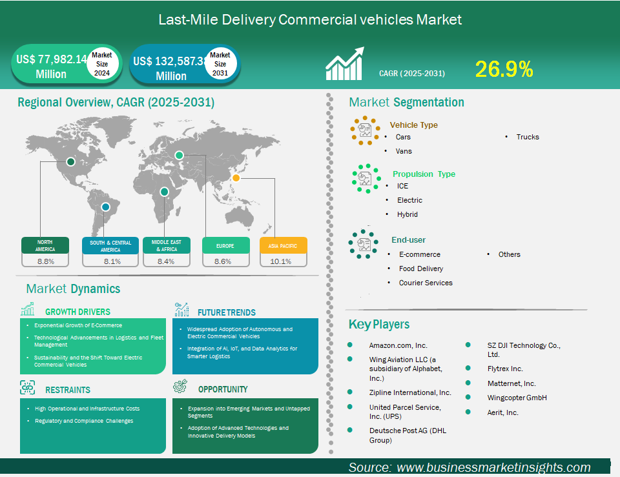Click the 8.6% Europe value

[x=223, y=261]
